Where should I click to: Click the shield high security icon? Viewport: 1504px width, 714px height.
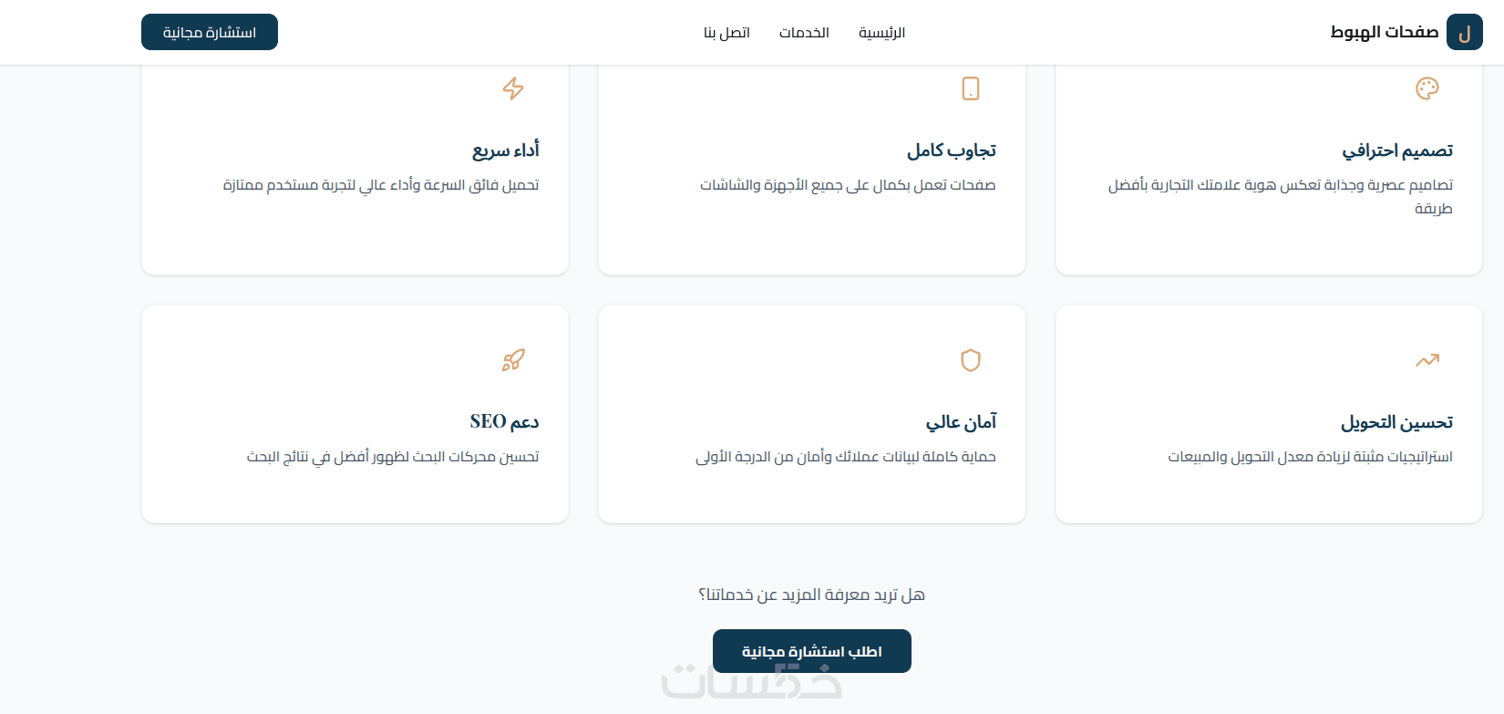[971, 360]
